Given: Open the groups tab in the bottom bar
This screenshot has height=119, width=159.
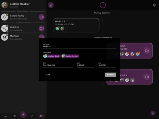Looking at the screenshot, I should 15,116.
